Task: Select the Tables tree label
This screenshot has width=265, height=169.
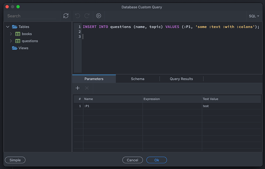Action: coord(24,27)
